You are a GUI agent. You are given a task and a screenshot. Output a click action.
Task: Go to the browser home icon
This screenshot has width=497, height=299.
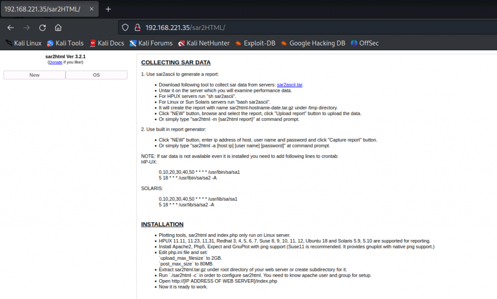[58, 28]
